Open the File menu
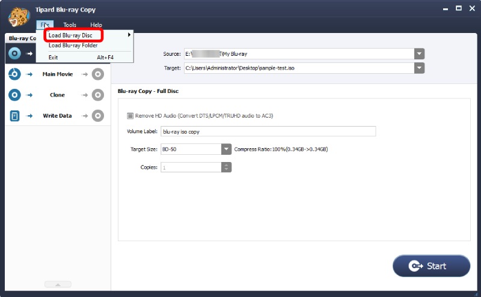This screenshot has height=297, width=481. [x=44, y=25]
